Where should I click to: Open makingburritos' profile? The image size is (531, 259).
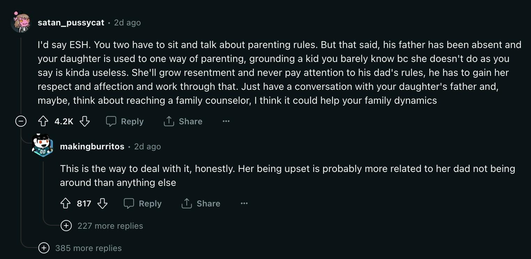(x=92, y=146)
